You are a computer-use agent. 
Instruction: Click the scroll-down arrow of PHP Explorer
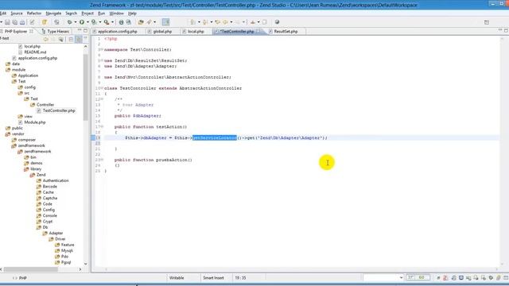pos(86,264)
